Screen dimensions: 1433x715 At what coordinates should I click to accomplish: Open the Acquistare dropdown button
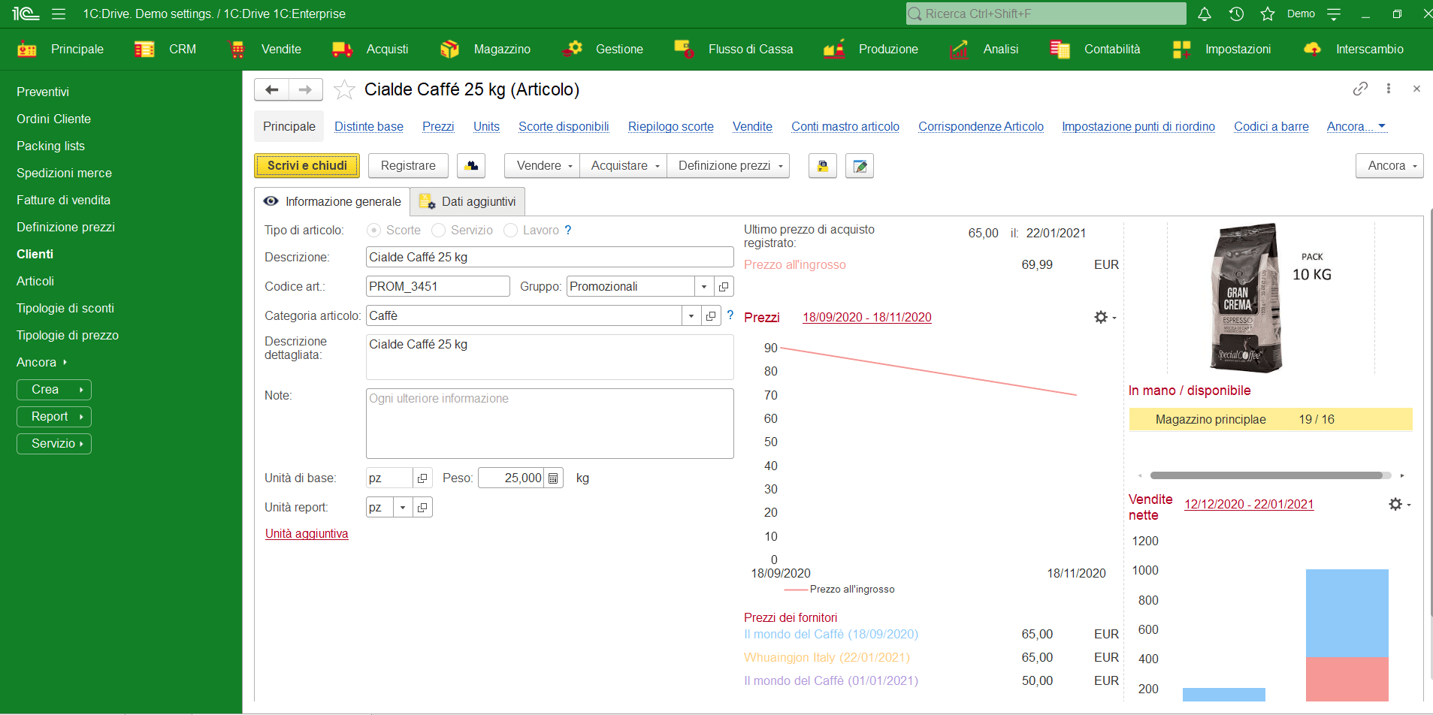[624, 166]
